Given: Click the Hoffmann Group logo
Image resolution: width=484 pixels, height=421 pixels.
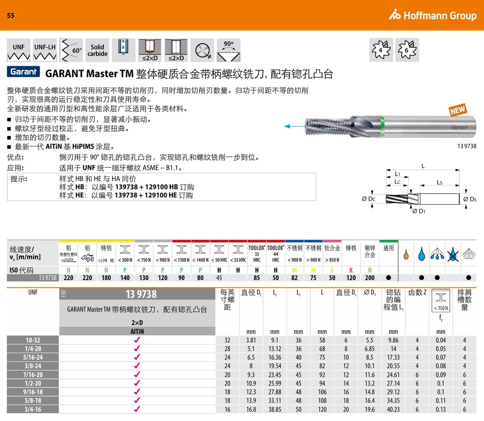Looking at the screenshot, I should [x=433, y=15].
